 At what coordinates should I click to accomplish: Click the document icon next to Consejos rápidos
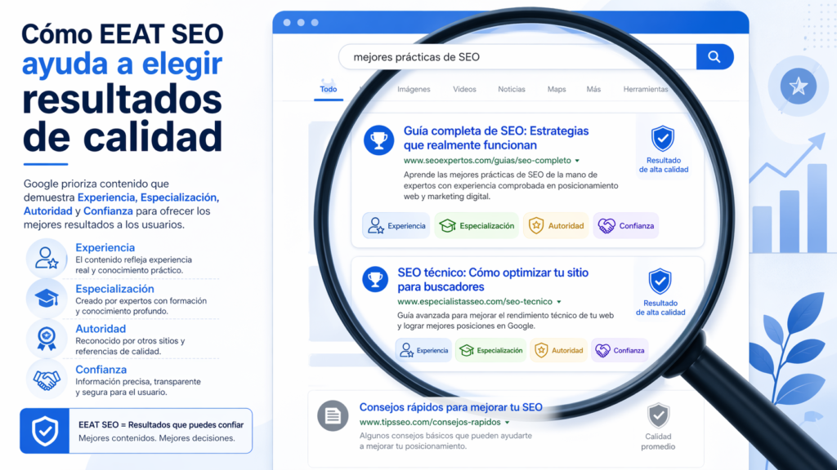(332, 415)
